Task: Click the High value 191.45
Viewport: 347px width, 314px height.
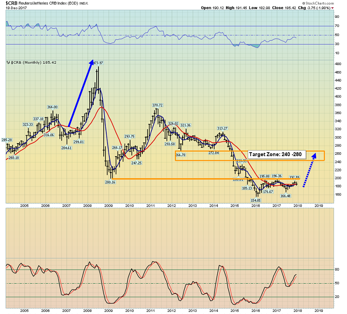Action: [x=241, y=8]
